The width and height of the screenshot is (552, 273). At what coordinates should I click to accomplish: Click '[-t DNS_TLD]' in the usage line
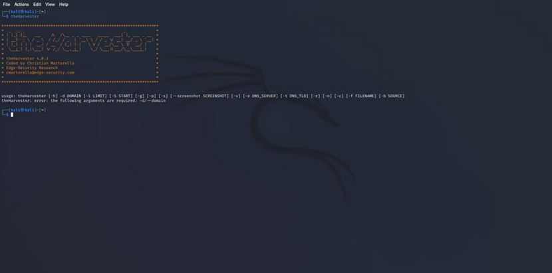(x=295, y=96)
